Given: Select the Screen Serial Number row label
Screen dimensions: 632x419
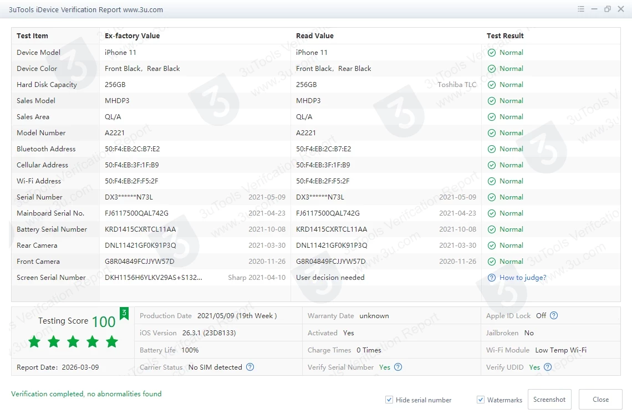Looking at the screenshot, I should tap(51, 278).
